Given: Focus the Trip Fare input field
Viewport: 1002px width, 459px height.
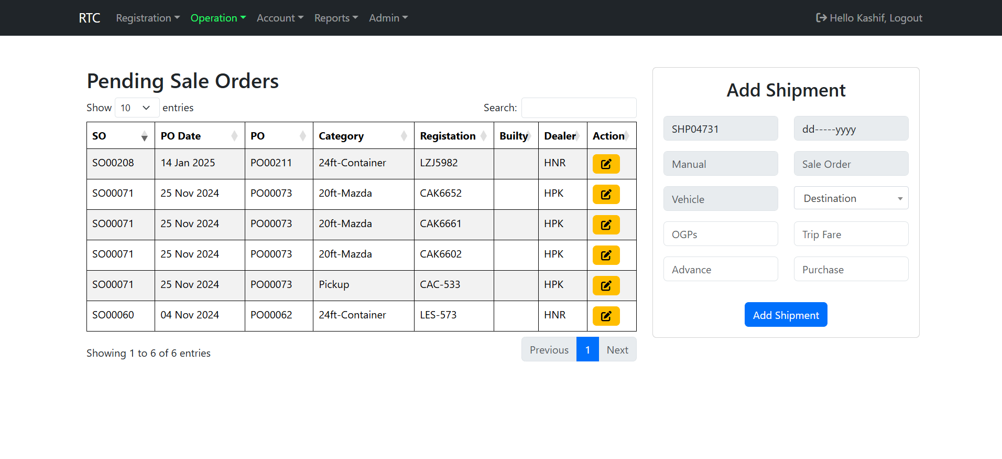Looking at the screenshot, I should 851,234.
